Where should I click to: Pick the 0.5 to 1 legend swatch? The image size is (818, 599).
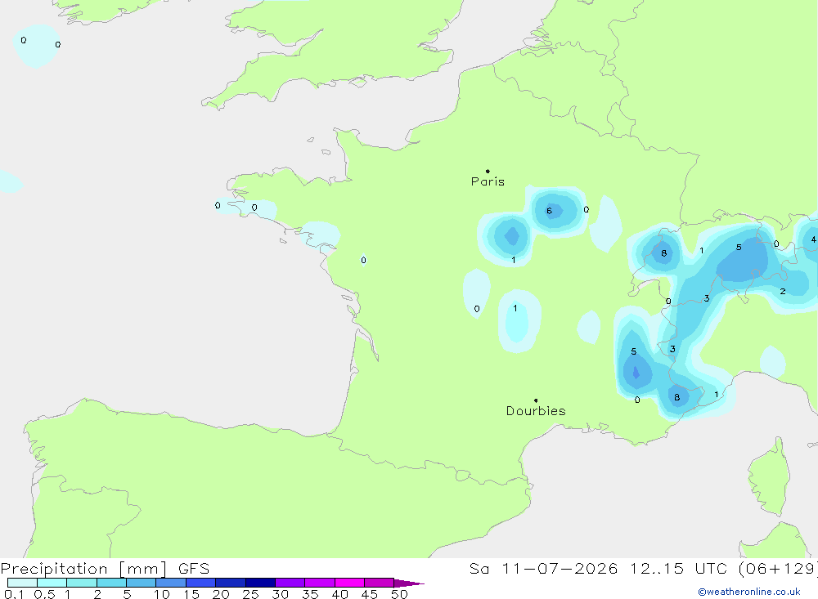tap(52, 583)
